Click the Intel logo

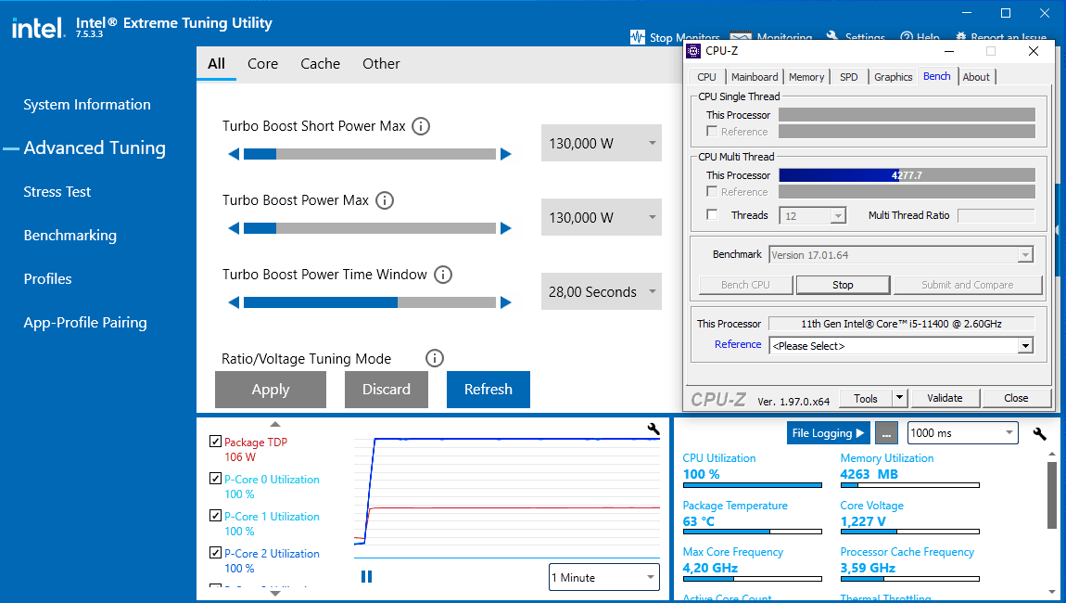pos(38,28)
